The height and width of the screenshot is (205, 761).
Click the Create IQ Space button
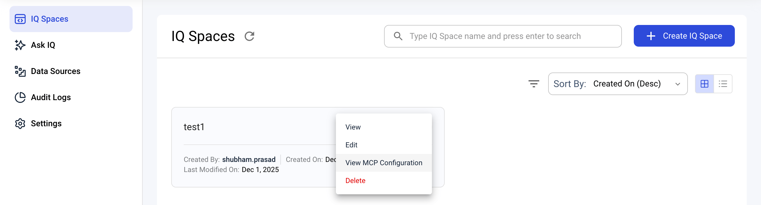coord(684,36)
